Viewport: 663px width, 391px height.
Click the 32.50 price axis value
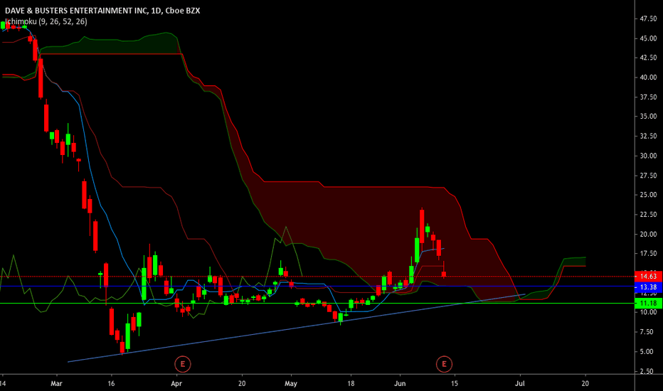(648, 136)
